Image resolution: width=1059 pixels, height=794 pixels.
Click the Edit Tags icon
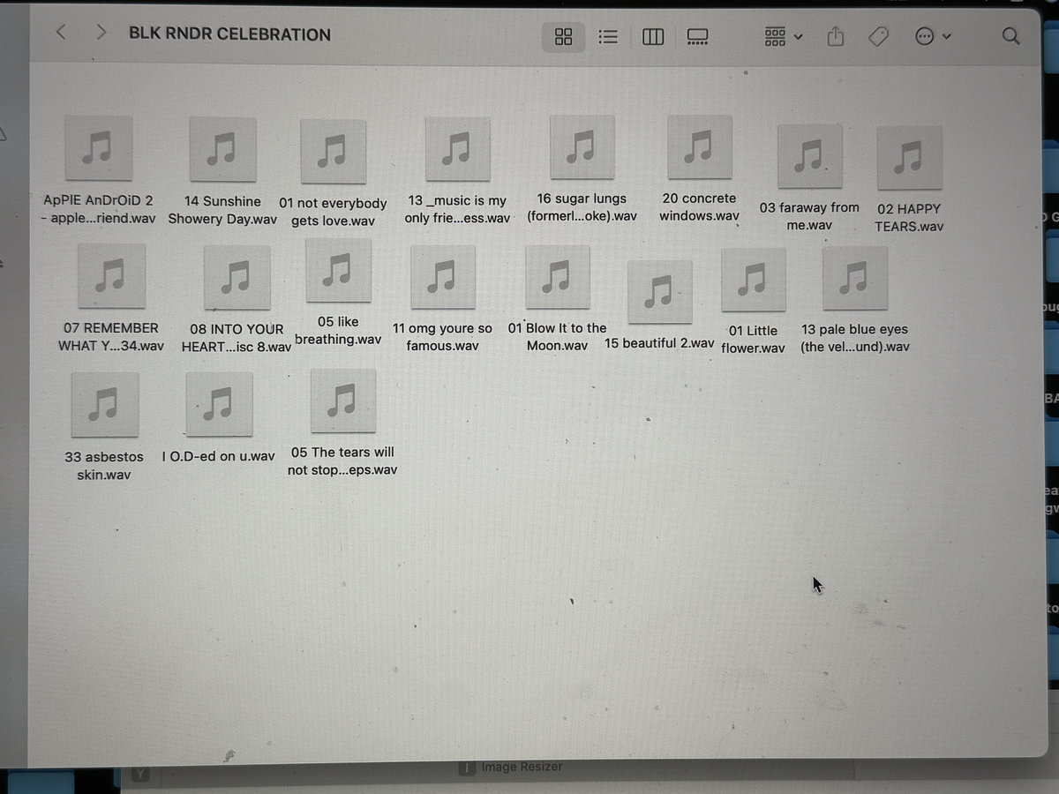click(x=878, y=36)
